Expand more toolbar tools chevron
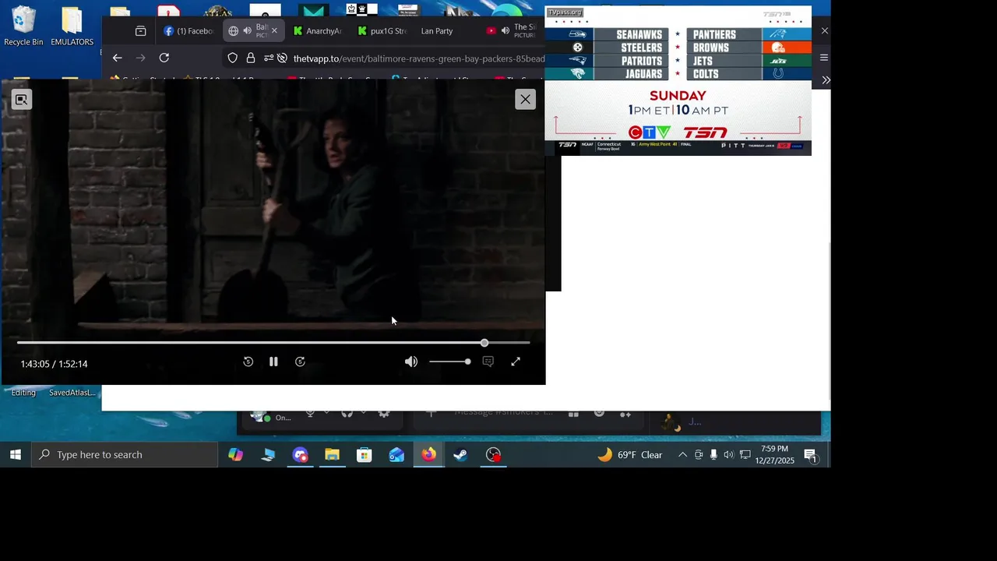This screenshot has height=561, width=997. click(826, 80)
